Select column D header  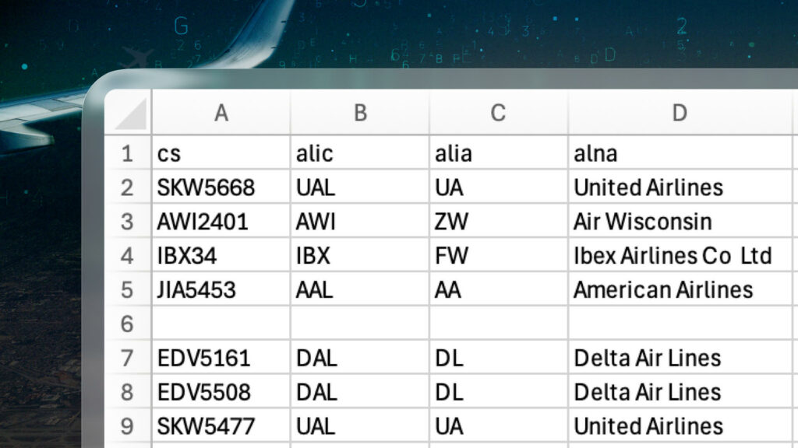(x=680, y=113)
